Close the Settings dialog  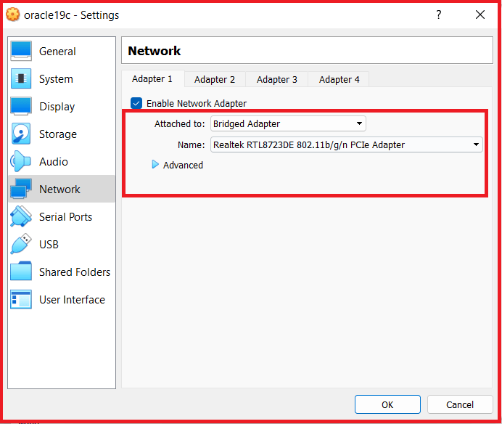pyautogui.click(x=480, y=15)
